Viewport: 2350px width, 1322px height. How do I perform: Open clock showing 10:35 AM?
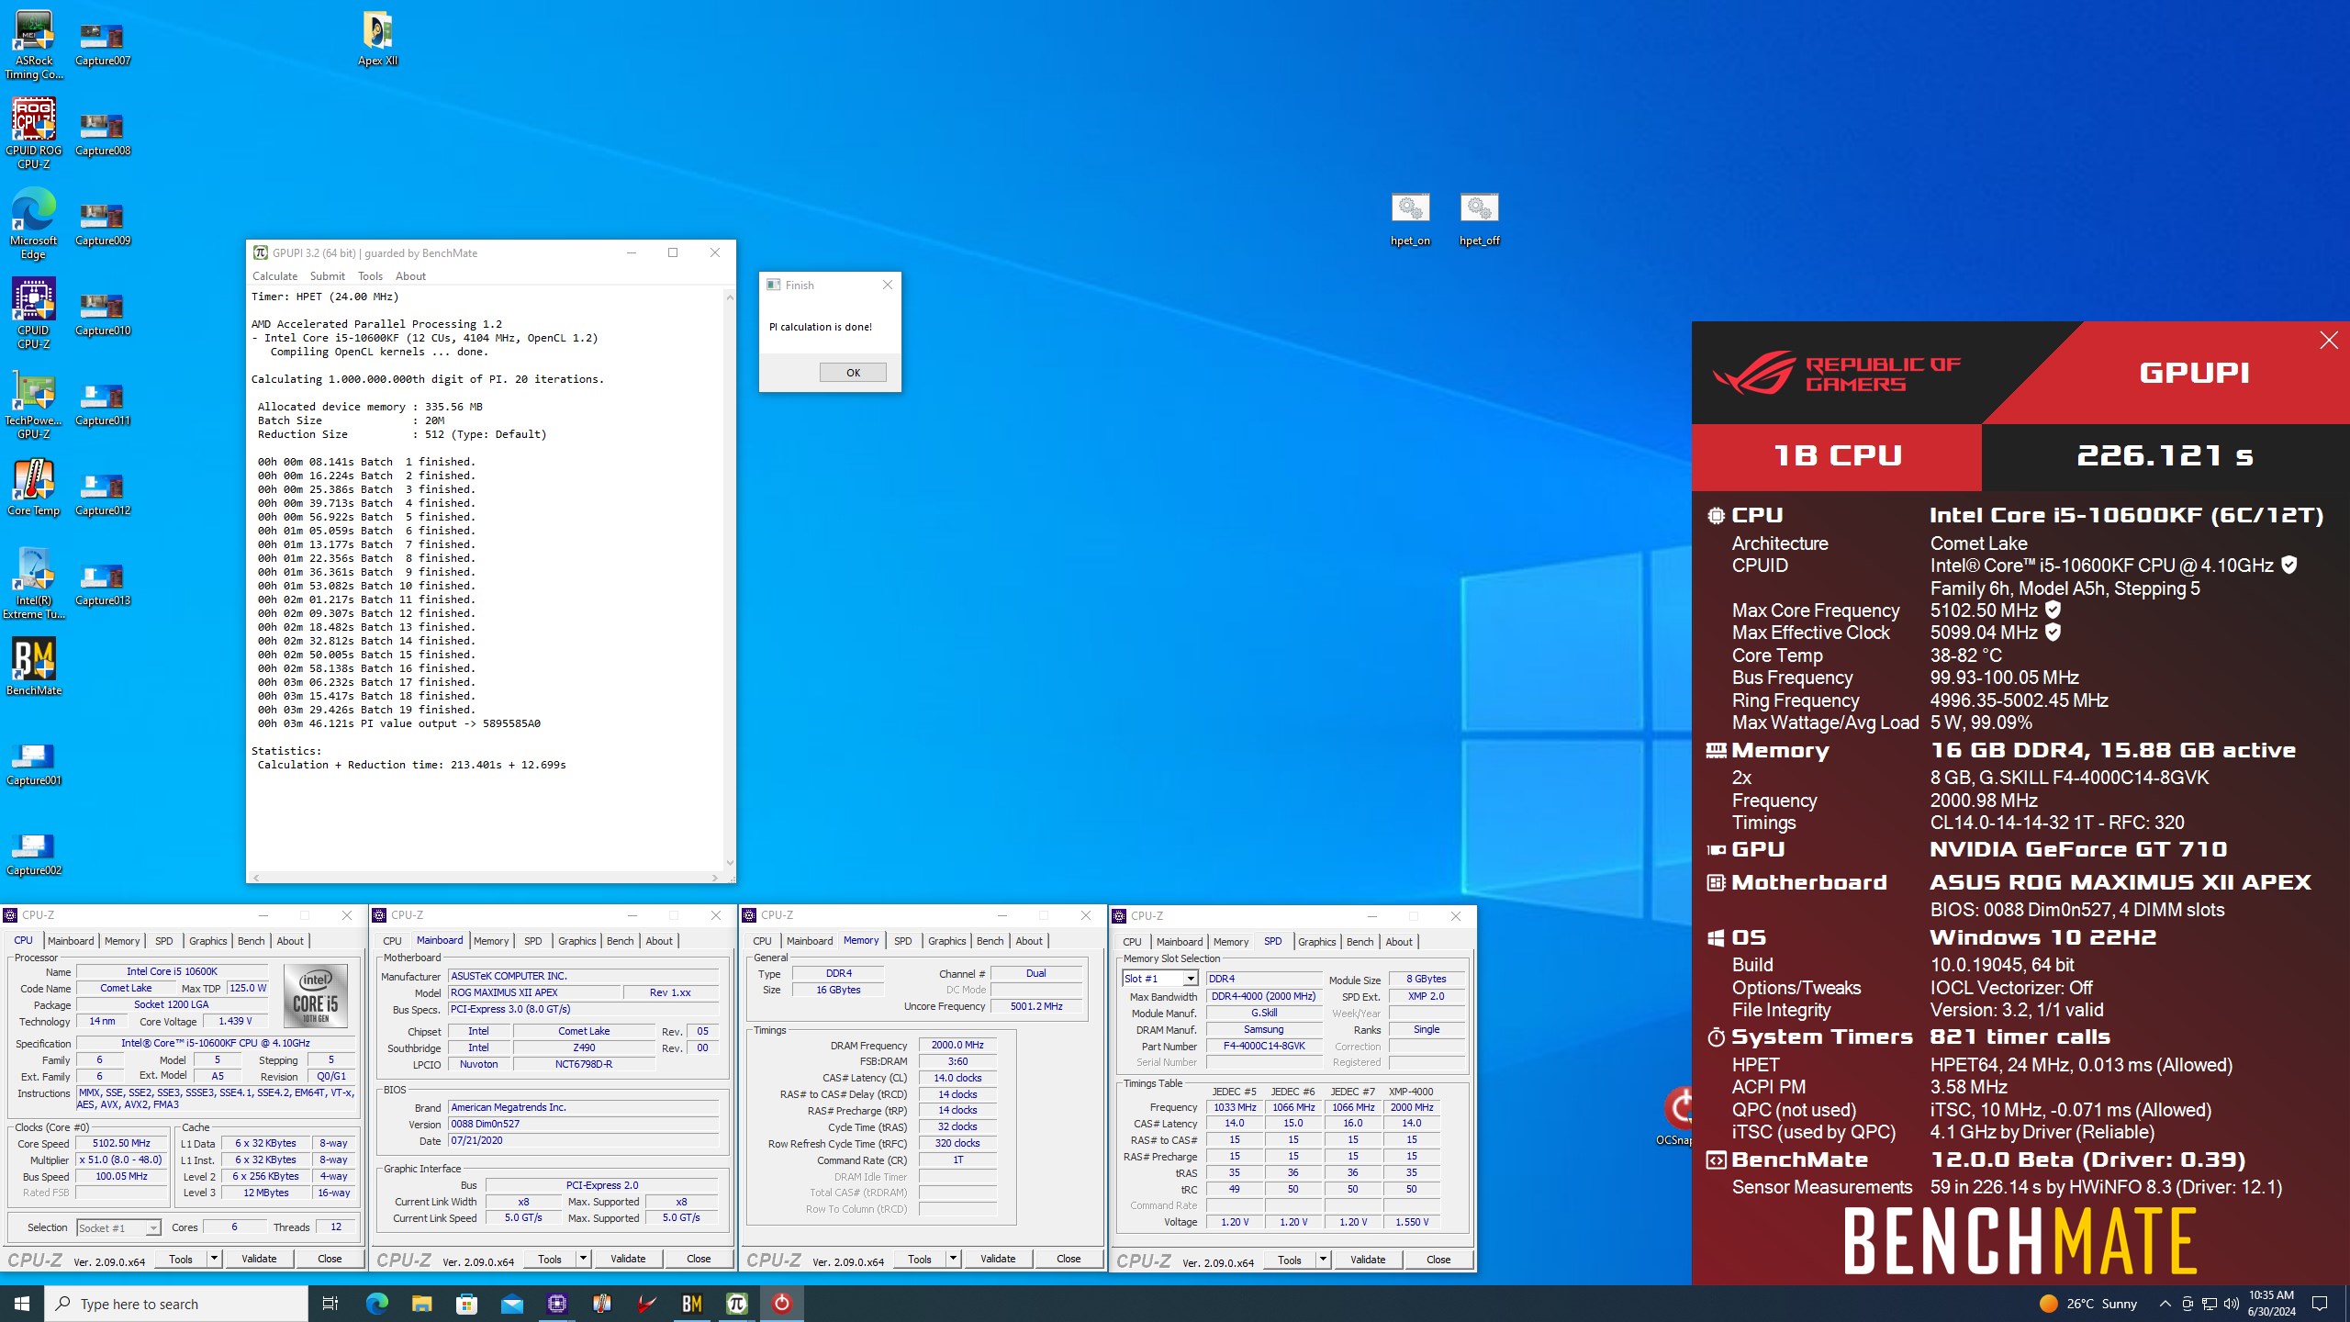[2271, 1304]
